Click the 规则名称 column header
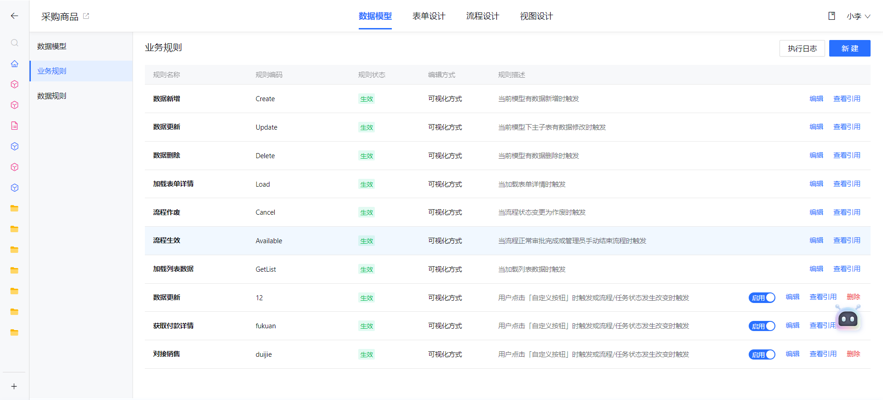This screenshot has height=400, width=883. (166, 74)
